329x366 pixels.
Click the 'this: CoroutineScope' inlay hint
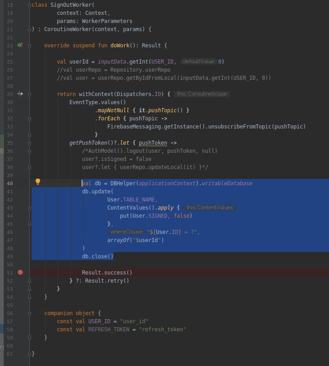[201, 94]
